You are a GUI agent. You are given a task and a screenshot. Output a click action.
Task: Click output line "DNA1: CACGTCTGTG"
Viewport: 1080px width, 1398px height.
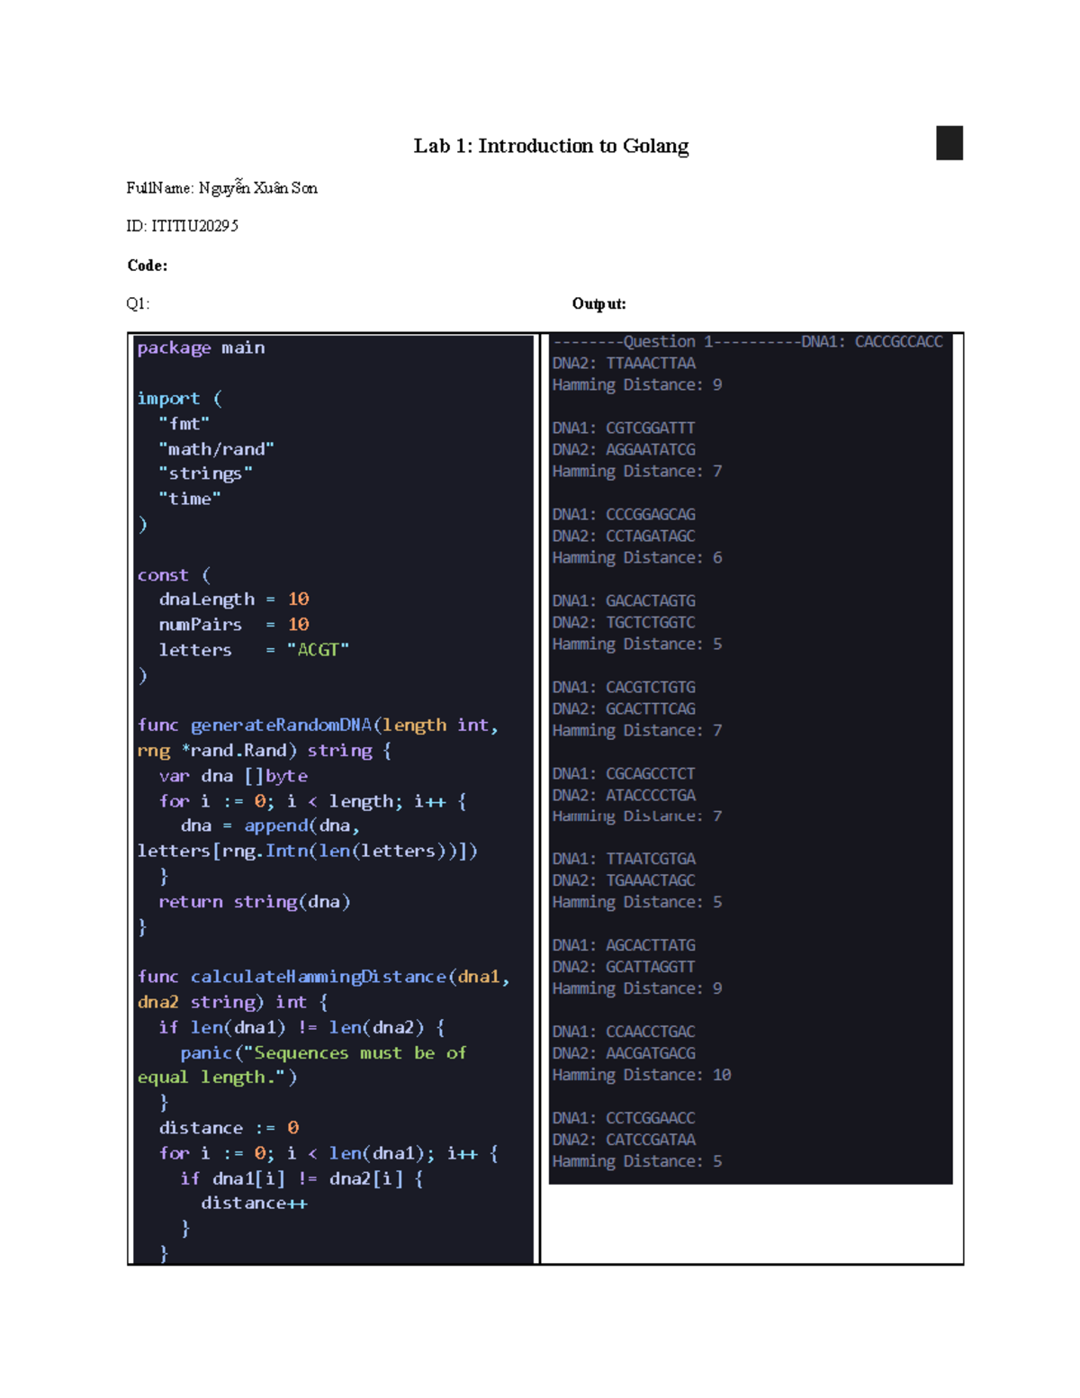(624, 688)
